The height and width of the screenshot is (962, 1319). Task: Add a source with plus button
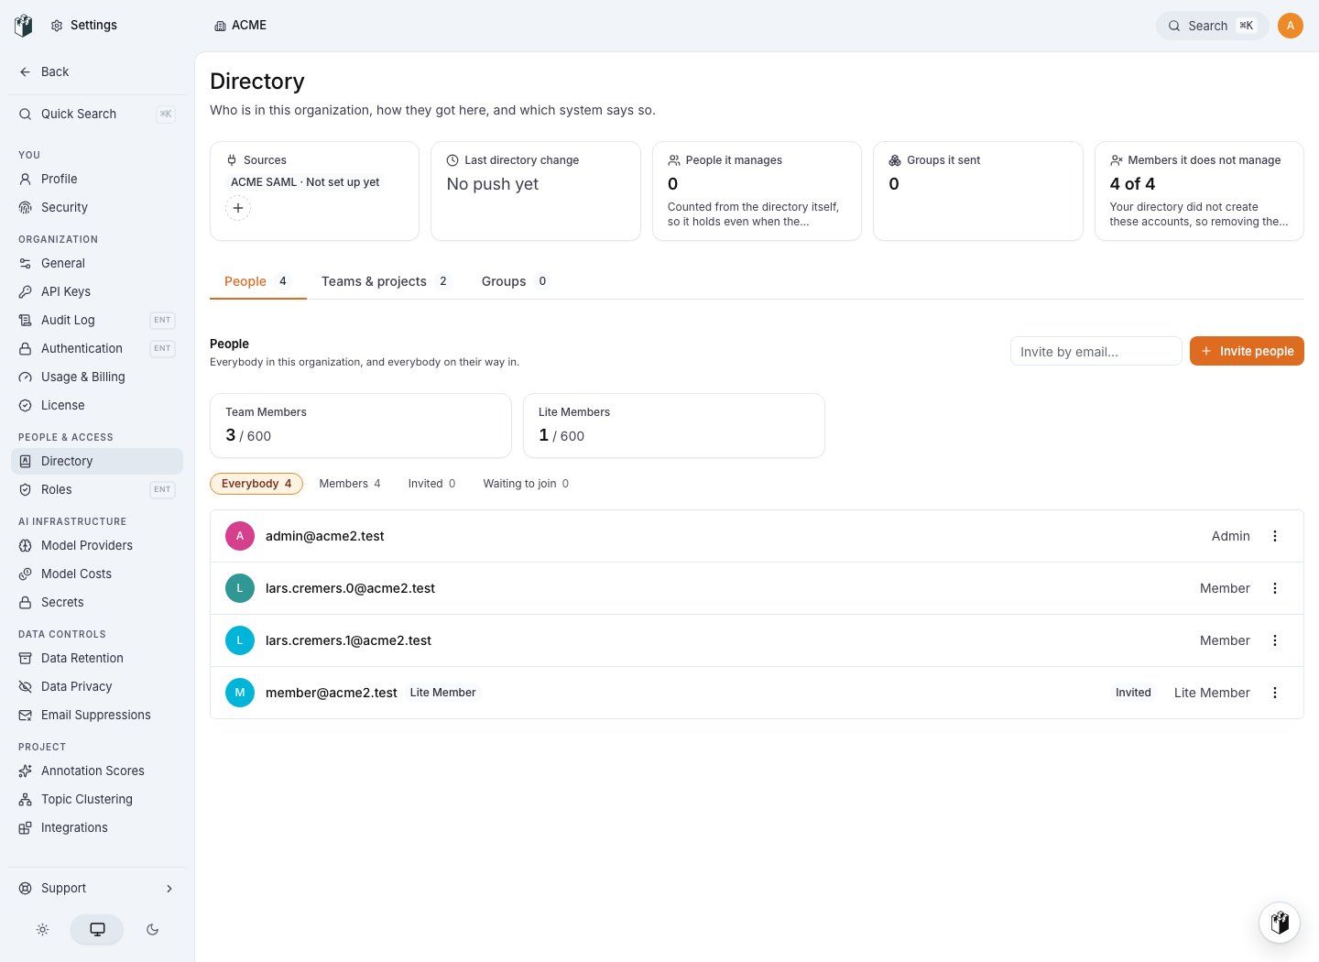coord(238,208)
